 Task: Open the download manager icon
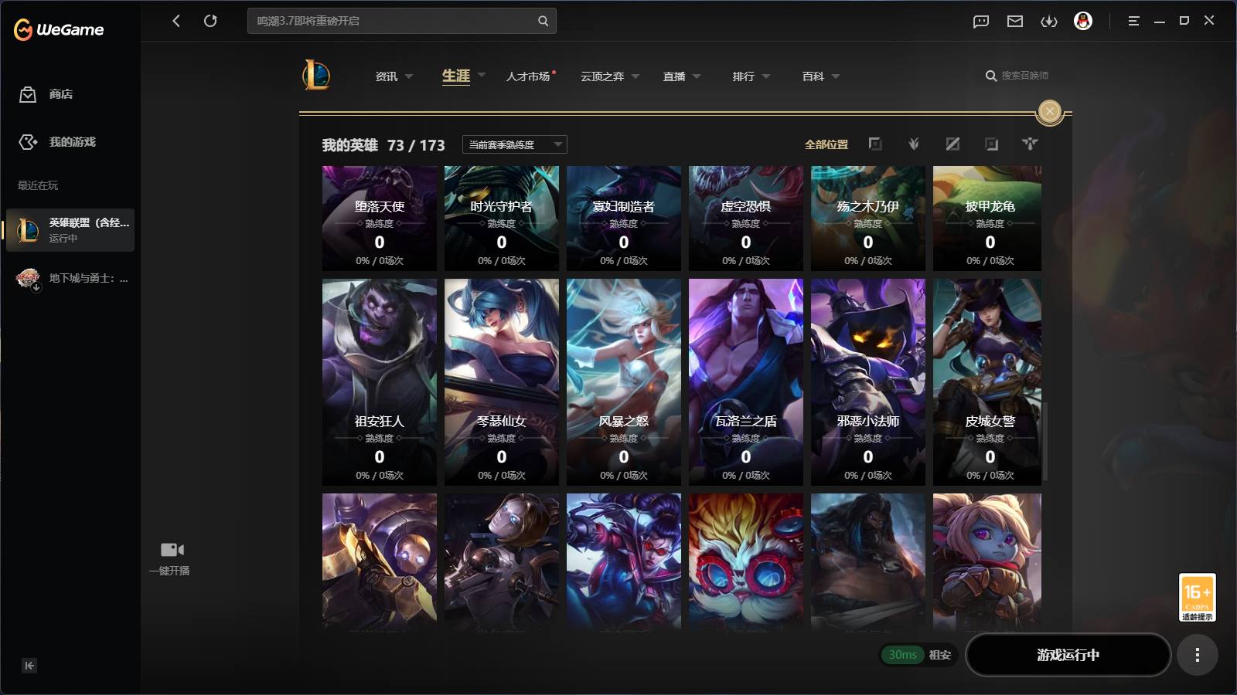pos(1049,22)
